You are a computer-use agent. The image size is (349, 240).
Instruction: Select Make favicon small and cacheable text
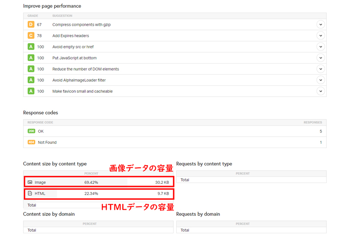(x=82, y=91)
